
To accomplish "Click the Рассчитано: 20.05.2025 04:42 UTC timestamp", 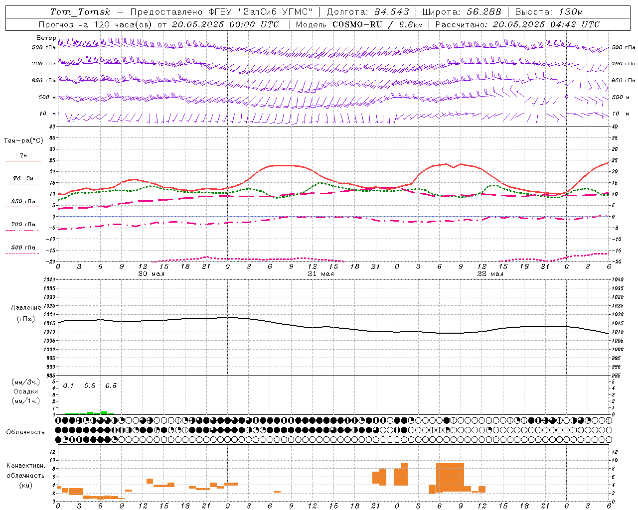I will pyautogui.click(x=517, y=24).
